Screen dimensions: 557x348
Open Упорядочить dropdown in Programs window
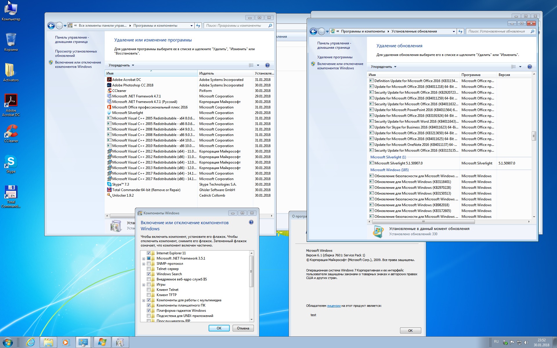[x=121, y=65]
